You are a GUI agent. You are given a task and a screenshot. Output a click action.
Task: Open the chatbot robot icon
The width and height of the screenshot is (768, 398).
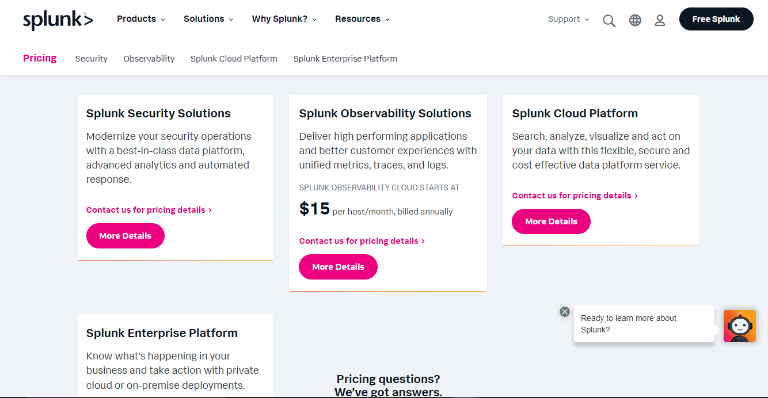tap(739, 326)
